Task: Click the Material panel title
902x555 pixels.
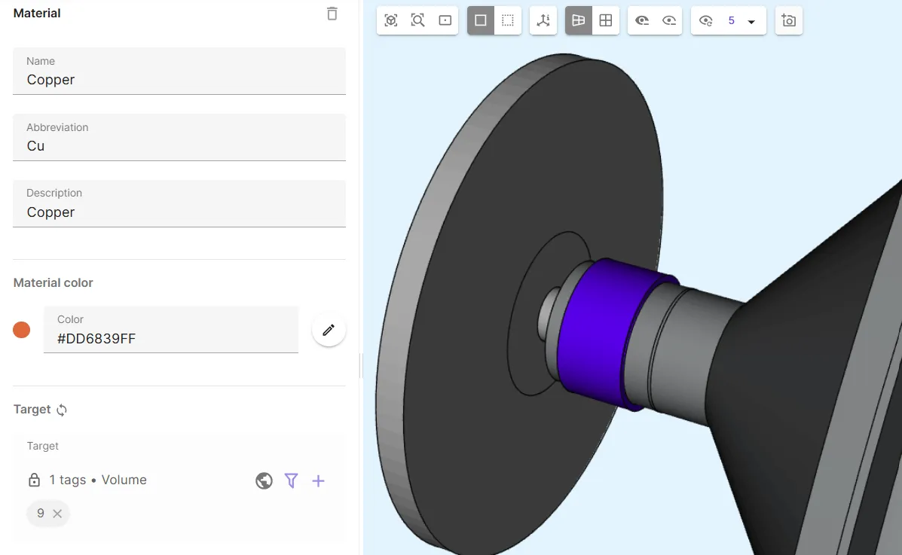Action: pyautogui.click(x=37, y=14)
